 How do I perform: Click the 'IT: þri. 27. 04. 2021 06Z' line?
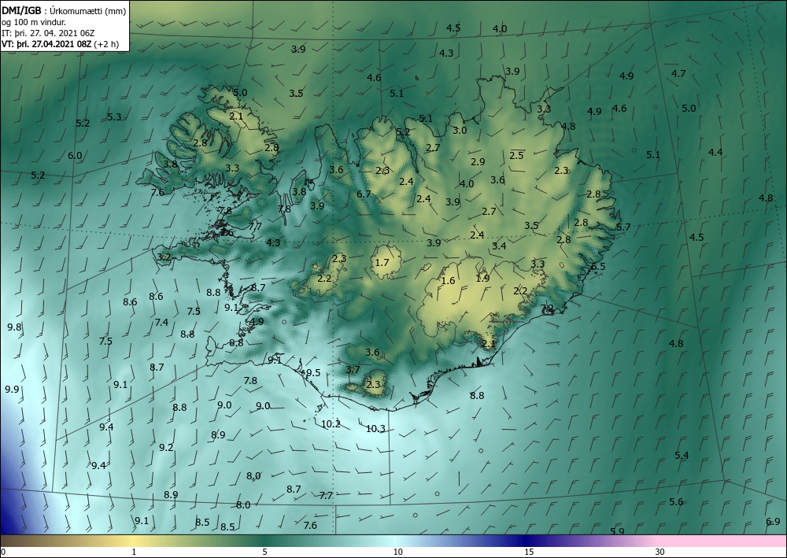[48, 33]
